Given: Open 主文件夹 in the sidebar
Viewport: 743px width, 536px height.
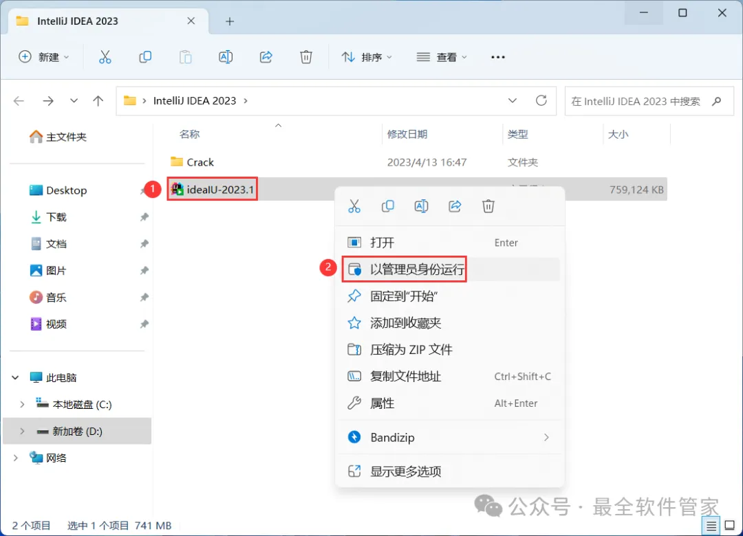Looking at the screenshot, I should pyautogui.click(x=58, y=137).
